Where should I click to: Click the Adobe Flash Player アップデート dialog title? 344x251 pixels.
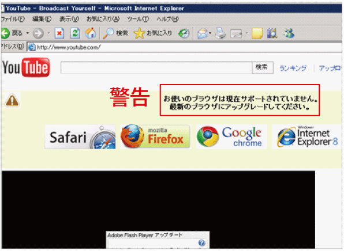145,235
